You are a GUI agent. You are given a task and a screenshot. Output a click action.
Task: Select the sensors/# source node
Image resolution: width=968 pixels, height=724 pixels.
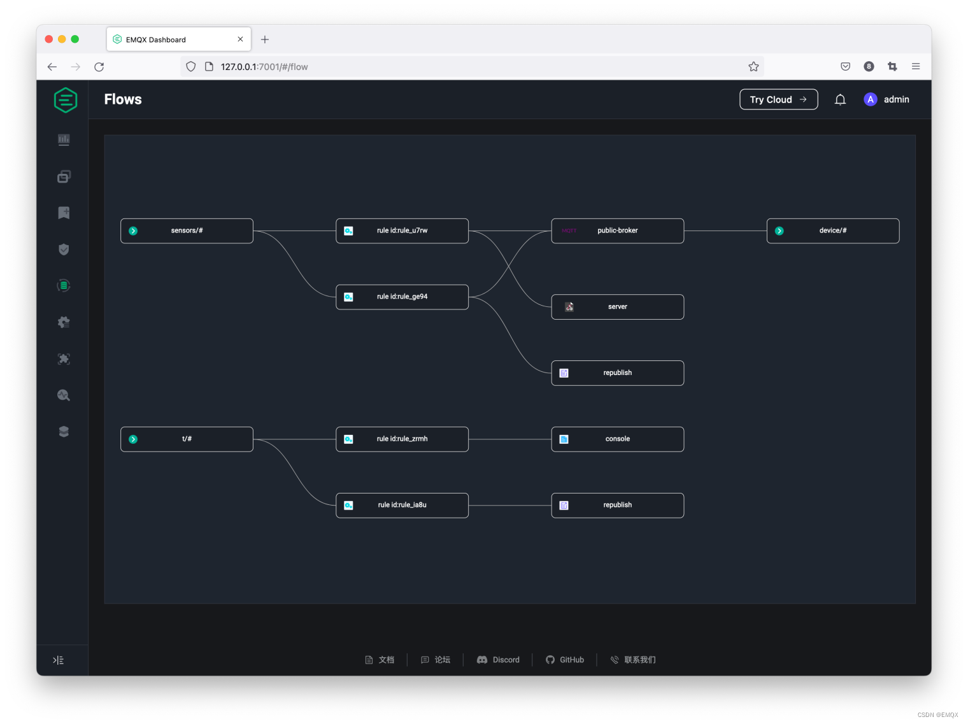coord(187,231)
